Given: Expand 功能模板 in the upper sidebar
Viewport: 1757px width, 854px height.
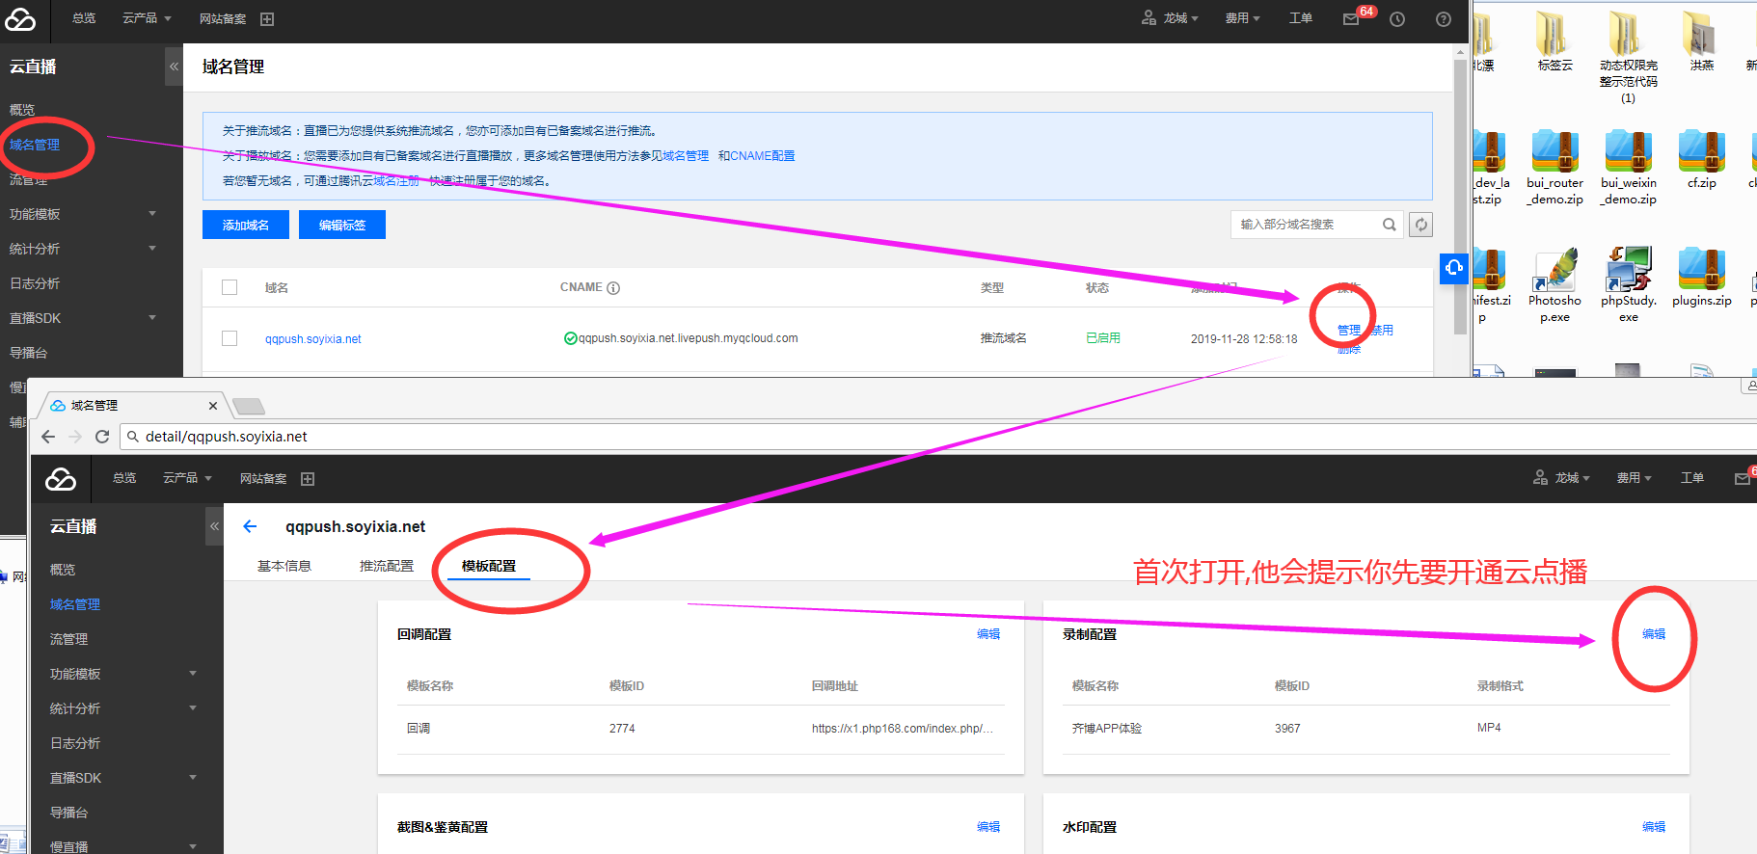Looking at the screenshot, I should pos(82,214).
